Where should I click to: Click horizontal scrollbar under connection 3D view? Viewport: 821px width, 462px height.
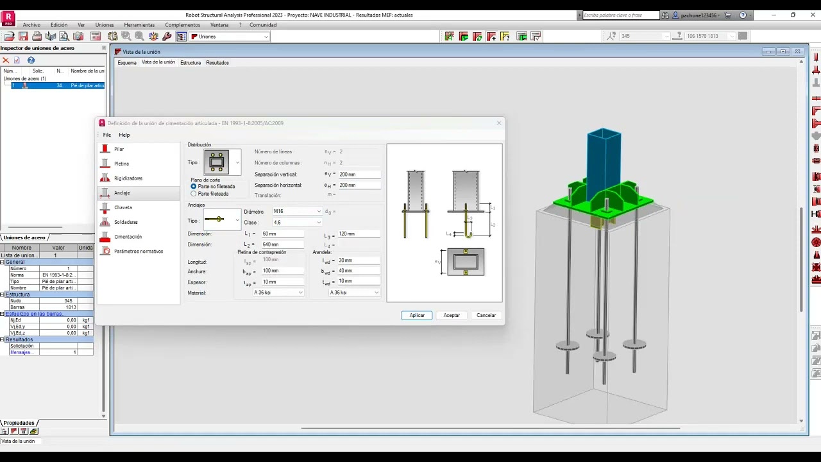point(491,427)
